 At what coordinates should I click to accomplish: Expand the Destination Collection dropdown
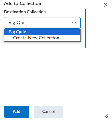pos(42,23)
